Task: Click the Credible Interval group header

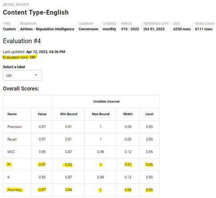Action: [106, 102]
